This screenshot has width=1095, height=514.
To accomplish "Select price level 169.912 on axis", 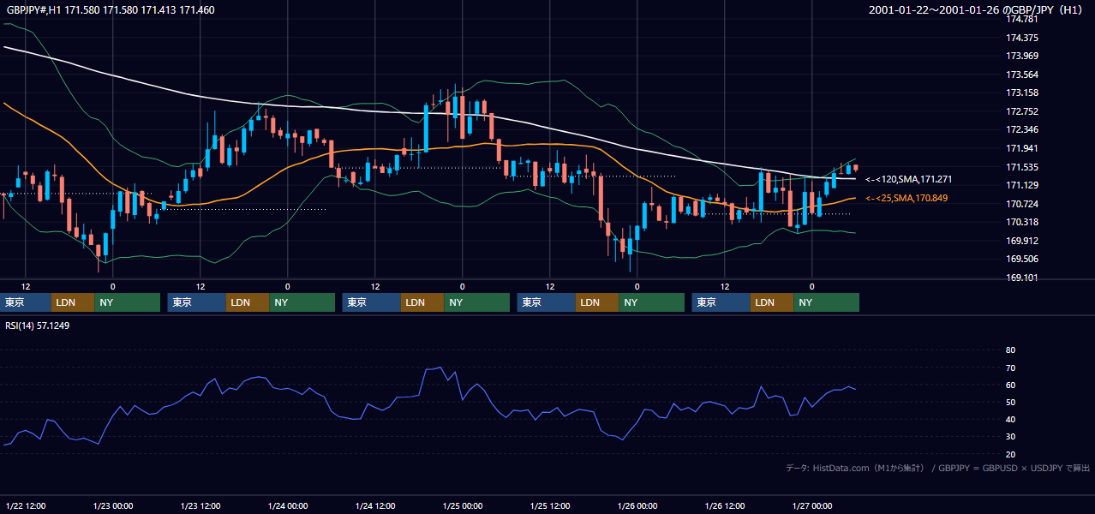I will point(1021,241).
